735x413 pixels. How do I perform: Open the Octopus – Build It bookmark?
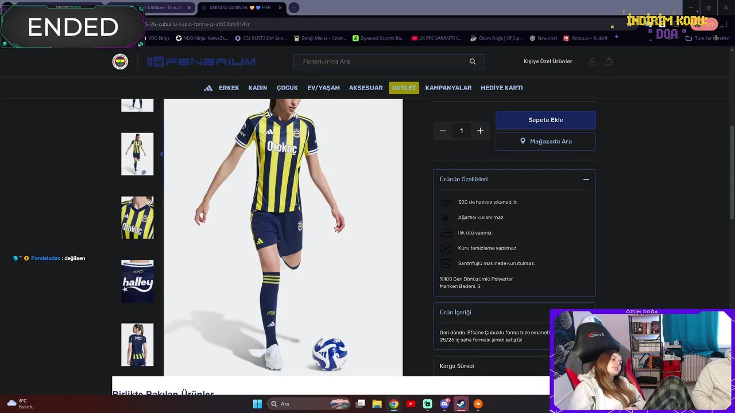point(586,38)
